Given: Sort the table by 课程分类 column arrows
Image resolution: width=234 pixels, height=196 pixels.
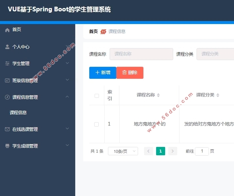Looking at the screenshot, I should pos(218,95).
